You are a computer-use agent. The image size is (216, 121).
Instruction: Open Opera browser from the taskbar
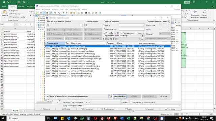(95, 118)
